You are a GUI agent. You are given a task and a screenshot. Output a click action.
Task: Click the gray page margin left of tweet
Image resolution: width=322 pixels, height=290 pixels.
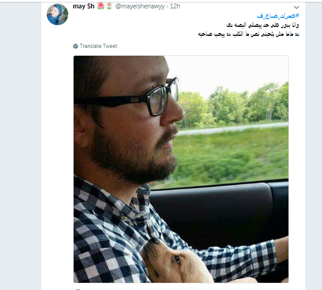20,144
